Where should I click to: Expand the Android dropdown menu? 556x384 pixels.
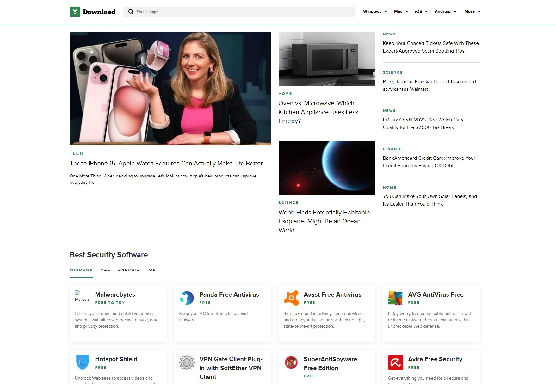(446, 11)
